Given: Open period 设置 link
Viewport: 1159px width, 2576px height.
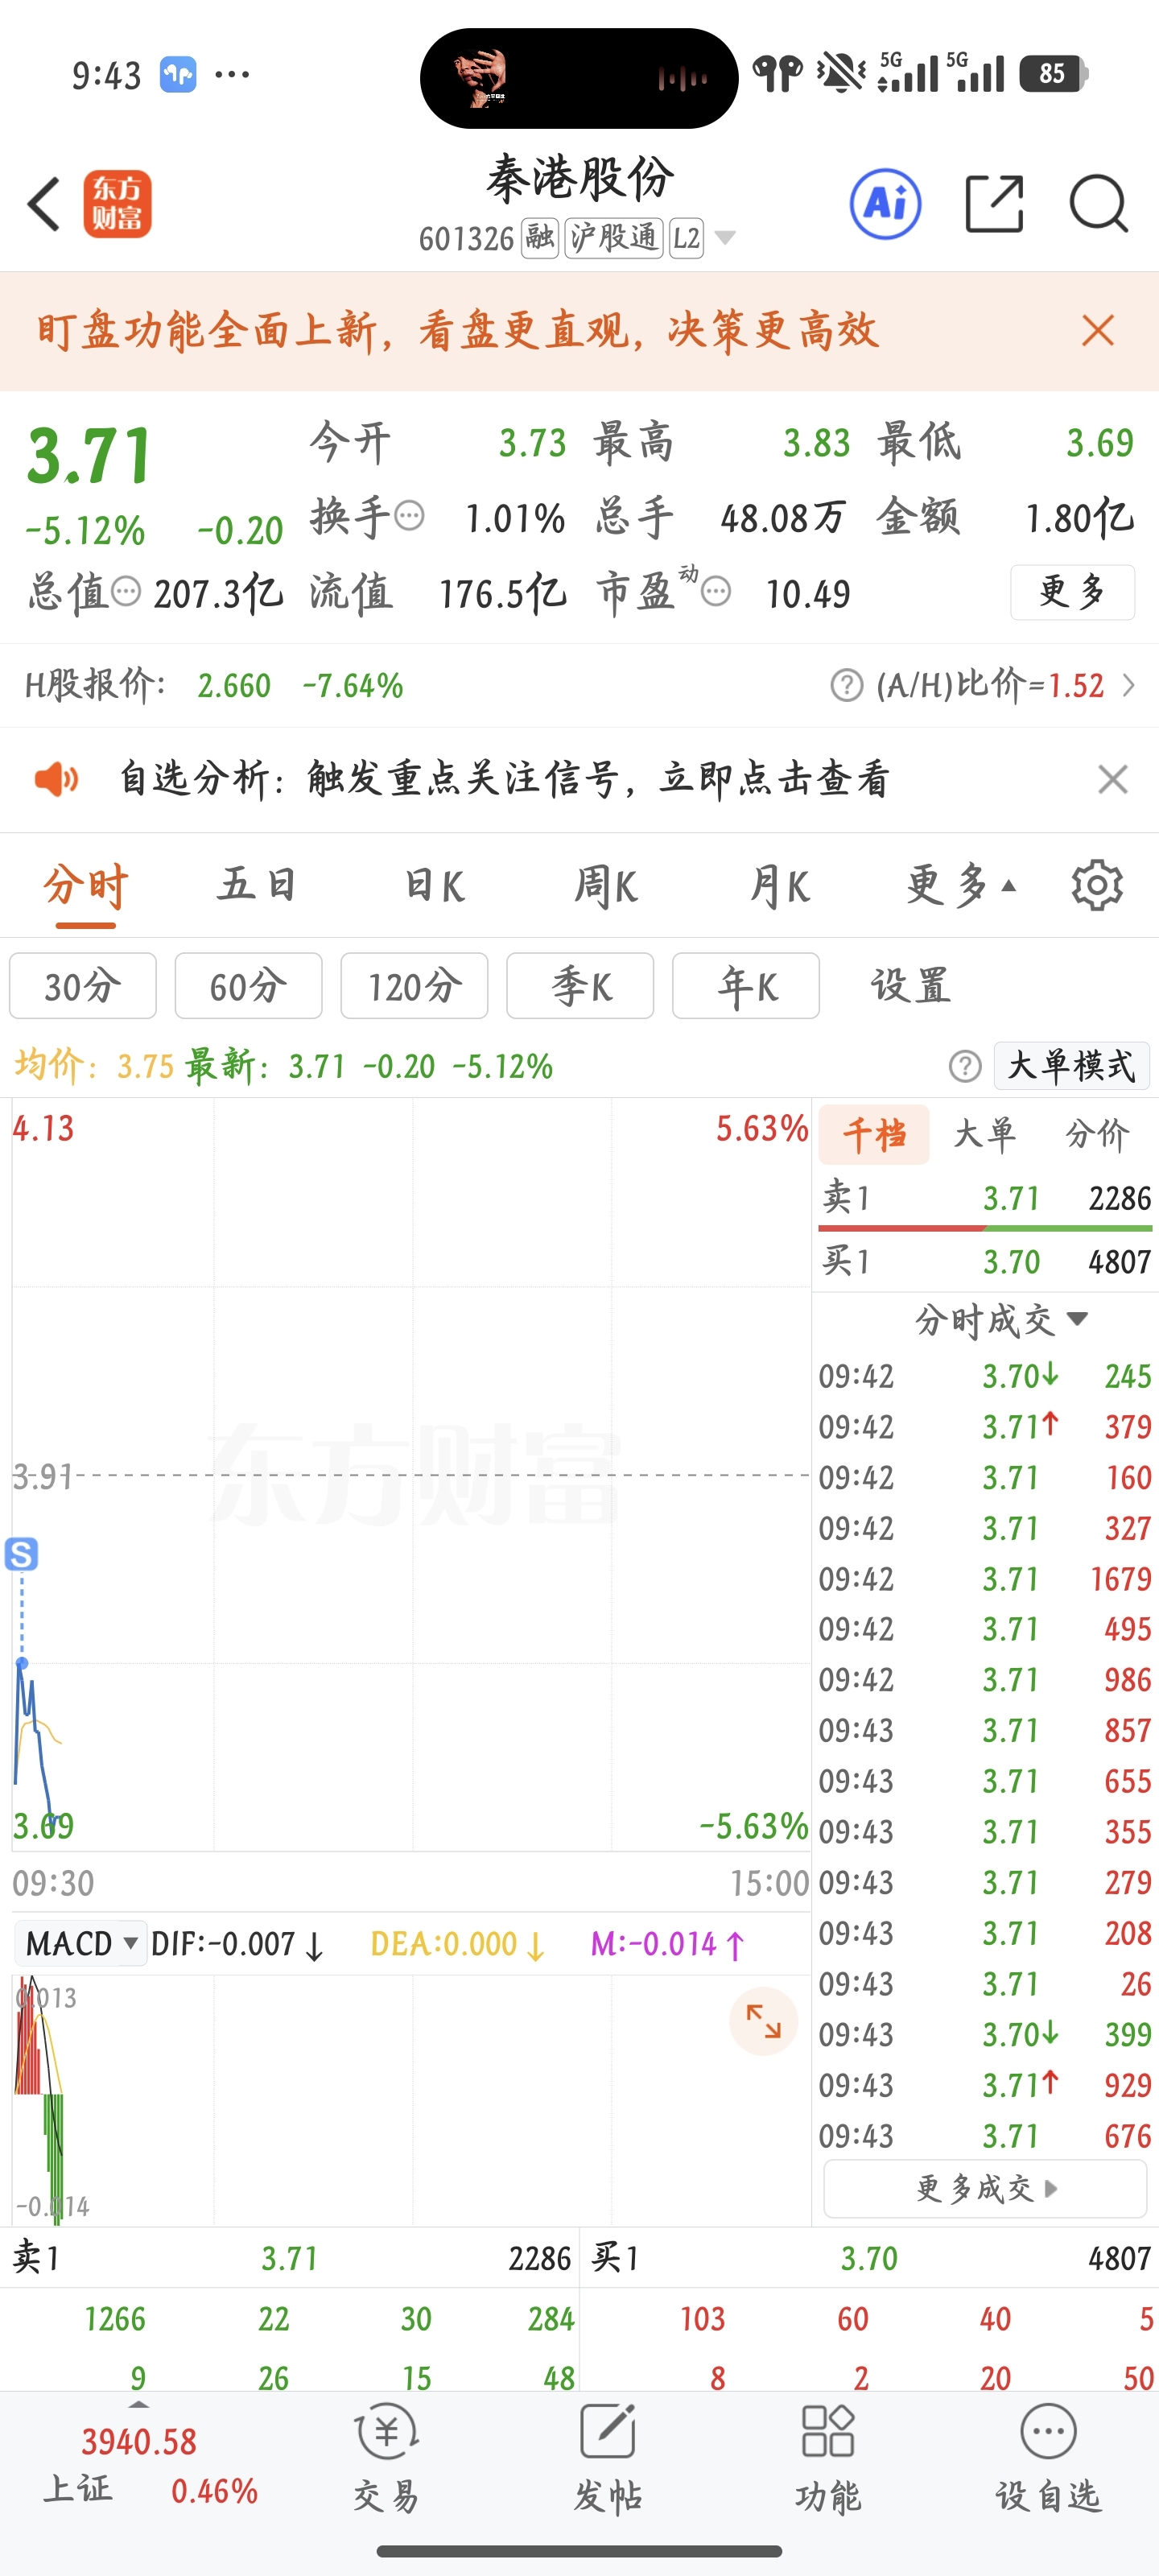Looking at the screenshot, I should tap(910, 986).
